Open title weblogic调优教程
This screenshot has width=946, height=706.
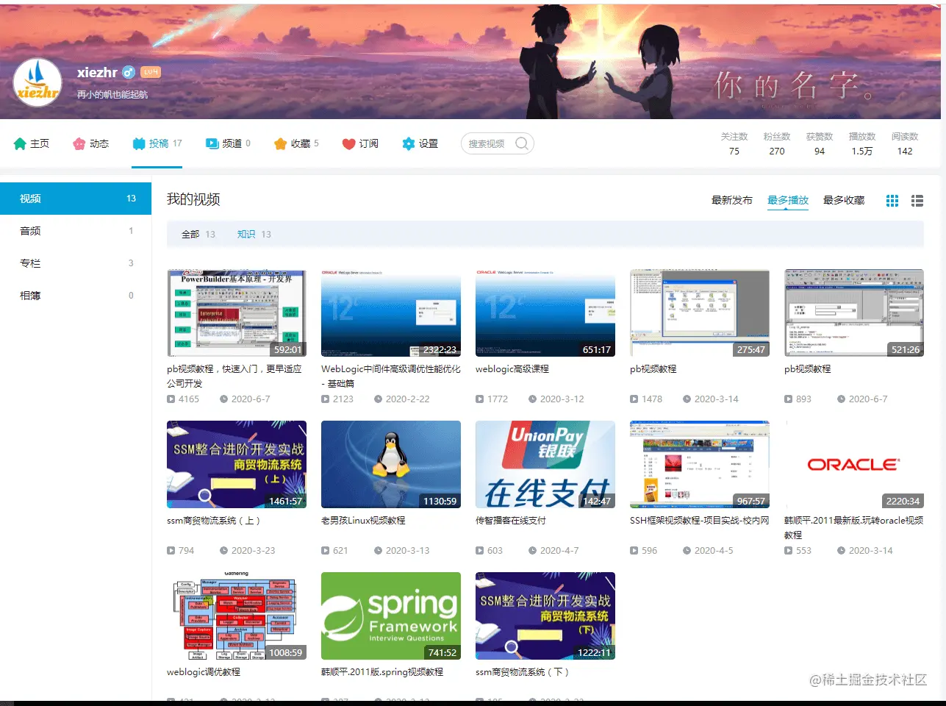coord(204,672)
